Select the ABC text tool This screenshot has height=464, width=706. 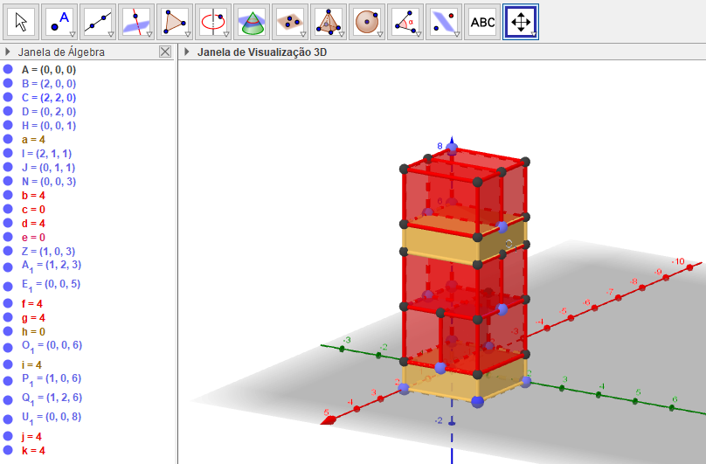click(x=482, y=22)
